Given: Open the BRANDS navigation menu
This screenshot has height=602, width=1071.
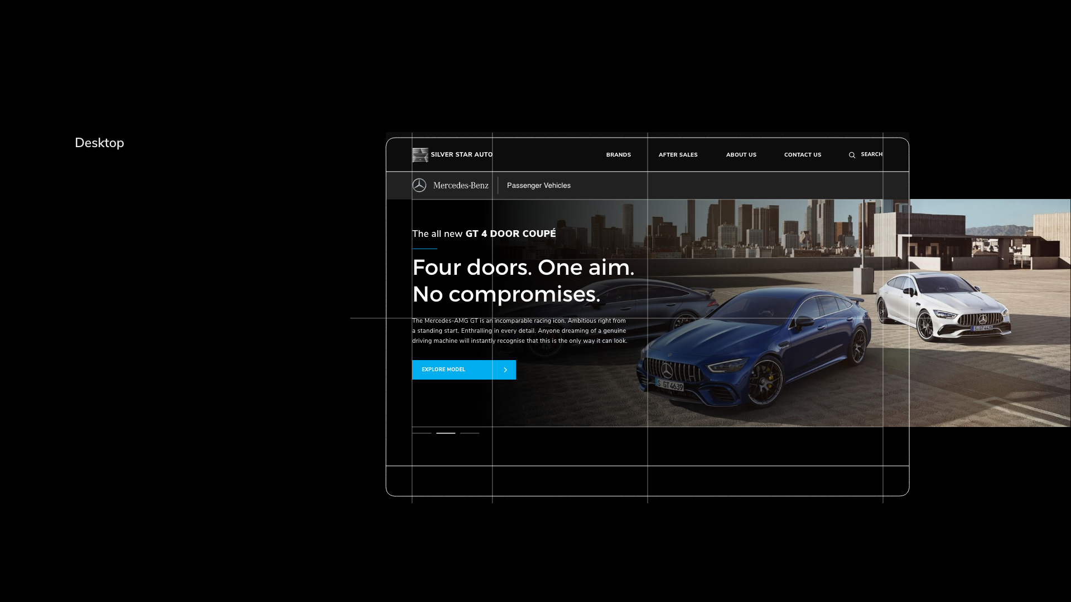Looking at the screenshot, I should (x=618, y=154).
